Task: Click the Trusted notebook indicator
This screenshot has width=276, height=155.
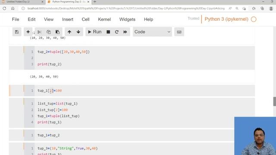Action: point(193,19)
